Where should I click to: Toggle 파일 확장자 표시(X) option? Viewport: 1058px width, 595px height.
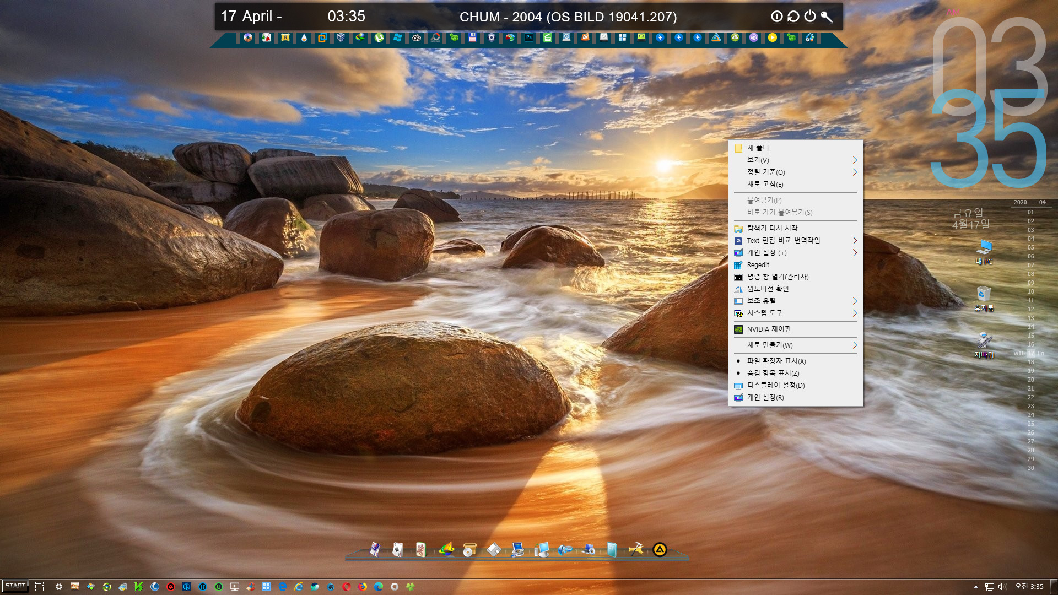coord(796,361)
